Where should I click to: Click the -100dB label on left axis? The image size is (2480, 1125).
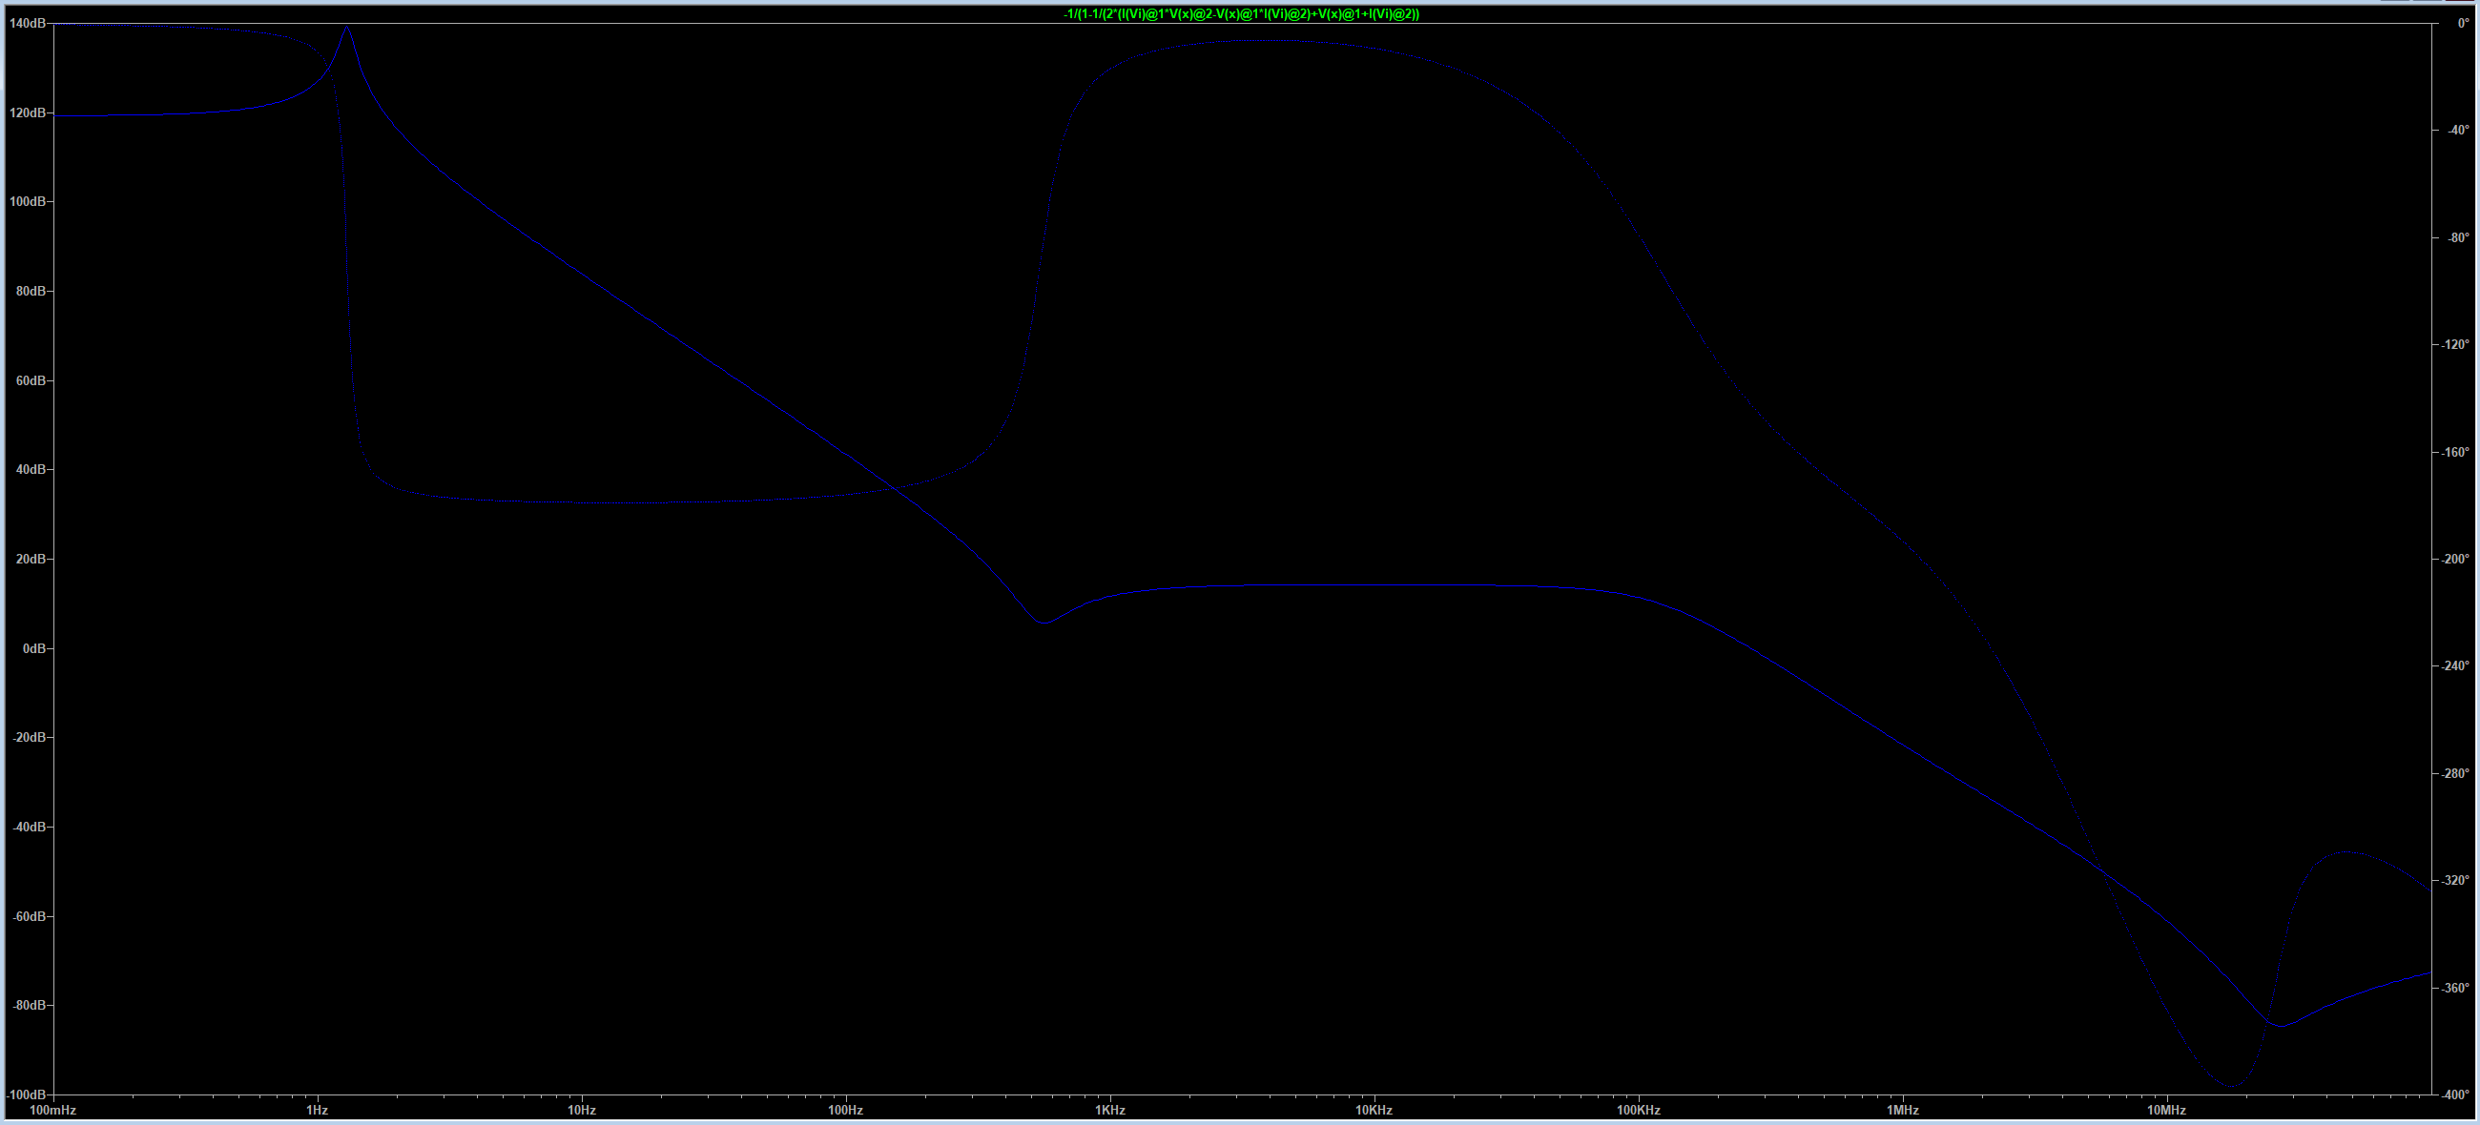click(x=27, y=1094)
